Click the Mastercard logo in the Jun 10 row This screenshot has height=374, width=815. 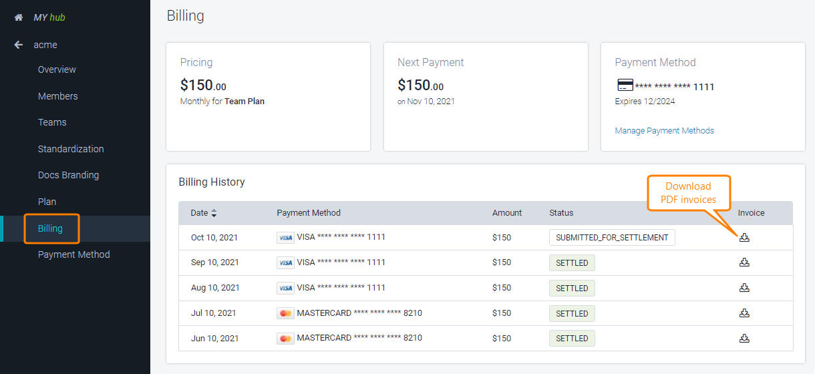pyautogui.click(x=285, y=339)
